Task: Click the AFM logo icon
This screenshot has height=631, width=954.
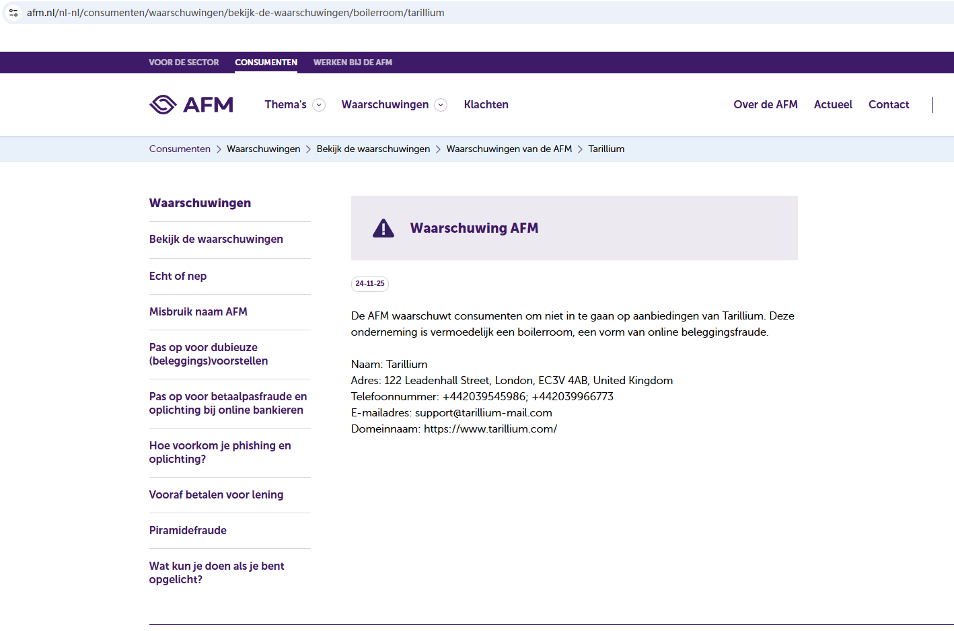Action: [163, 104]
